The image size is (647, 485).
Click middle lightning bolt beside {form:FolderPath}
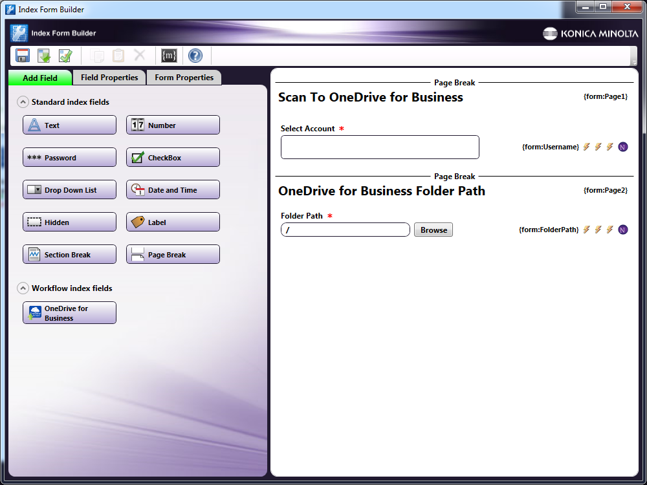click(598, 230)
